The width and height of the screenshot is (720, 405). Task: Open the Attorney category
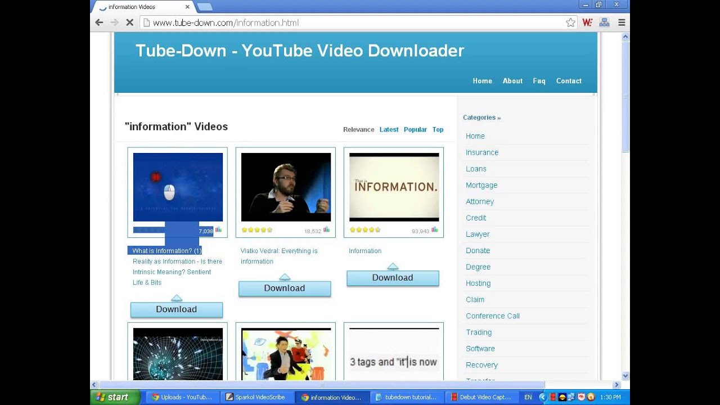pyautogui.click(x=480, y=201)
